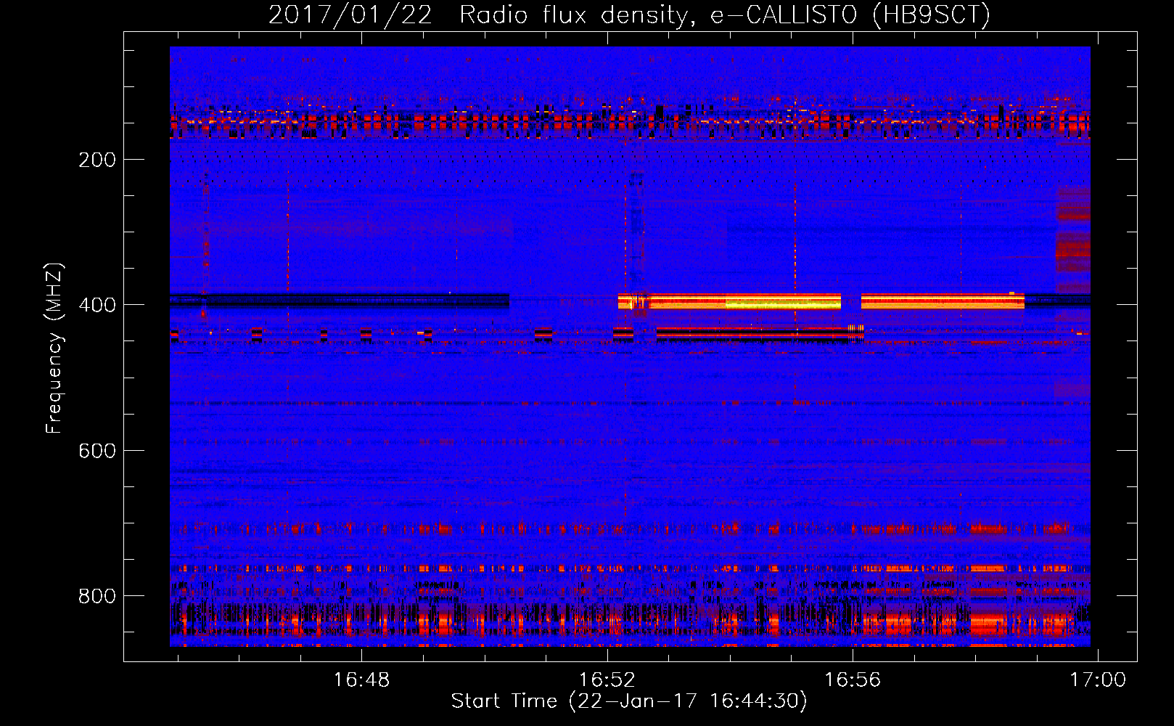Click the 16:52 time tick label
The height and width of the screenshot is (726, 1174).
click(607, 680)
